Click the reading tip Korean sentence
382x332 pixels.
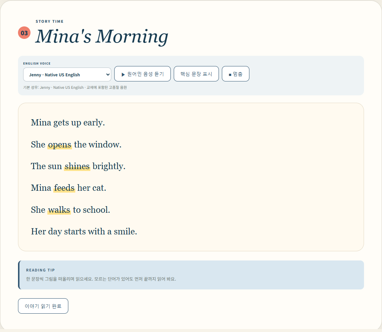tap(101, 279)
